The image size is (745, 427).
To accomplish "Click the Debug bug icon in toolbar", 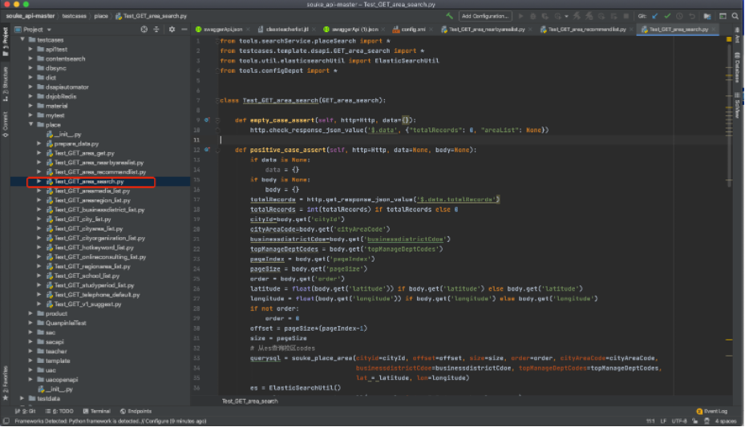I will (x=532, y=16).
